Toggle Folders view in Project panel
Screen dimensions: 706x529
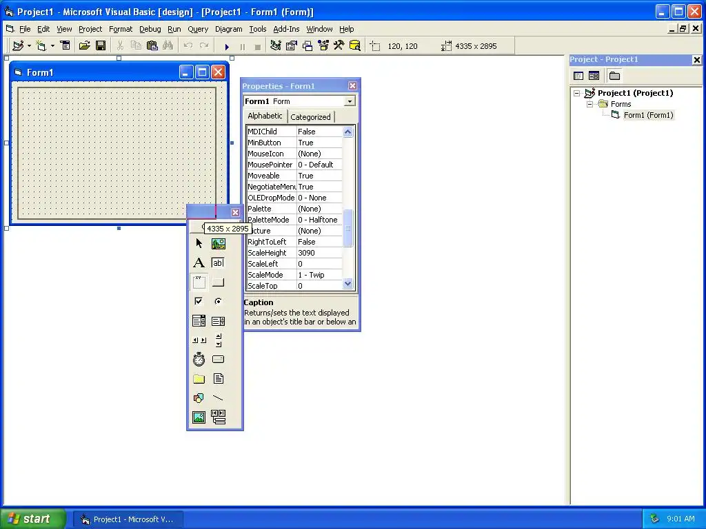tap(614, 76)
